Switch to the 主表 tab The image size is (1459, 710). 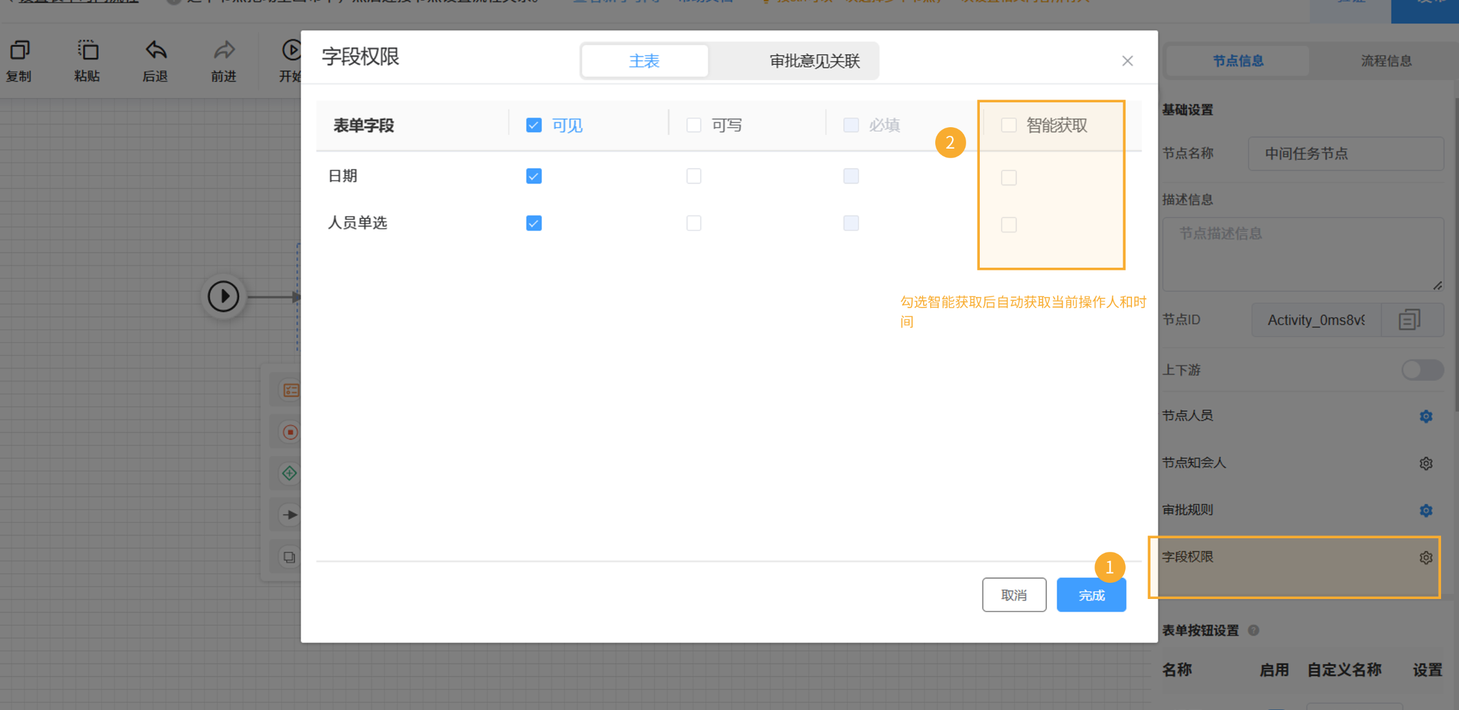click(x=644, y=61)
